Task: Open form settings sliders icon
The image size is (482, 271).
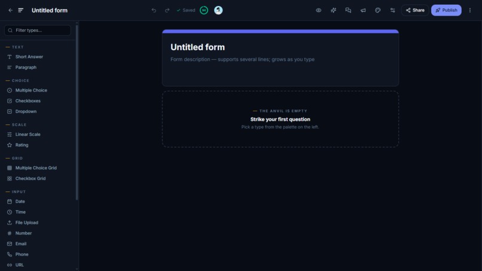Action: point(392,10)
